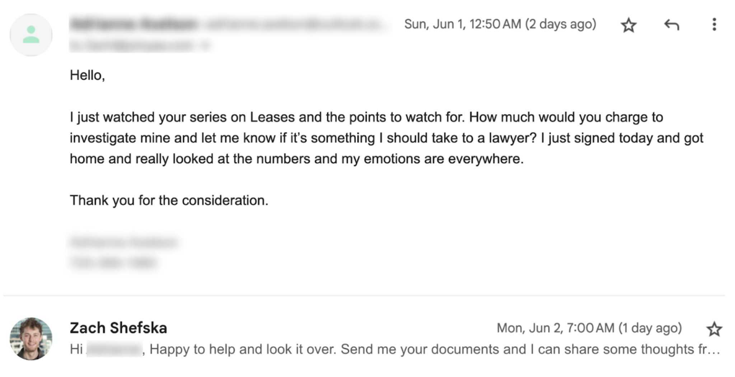Click Zach Shefska's profile photo
The height and width of the screenshot is (377, 735).
[x=31, y=338]
